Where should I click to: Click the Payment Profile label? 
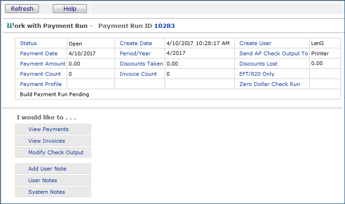(x=40, y=84)
